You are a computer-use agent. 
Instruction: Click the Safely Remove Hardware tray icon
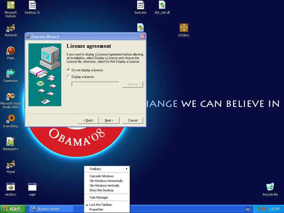point(258,209)
